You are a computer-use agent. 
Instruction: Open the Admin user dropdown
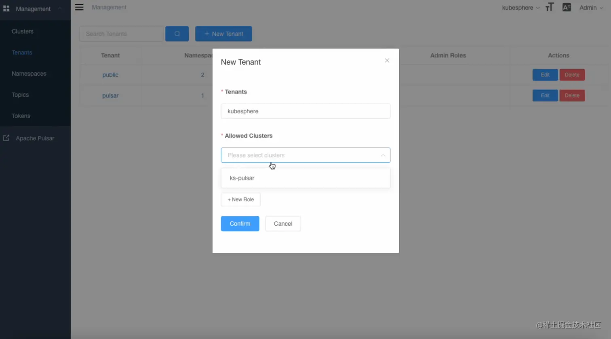click(591, 8)
